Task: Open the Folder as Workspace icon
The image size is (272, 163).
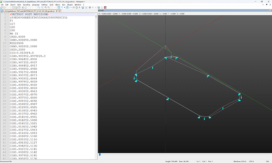Action: pyautogui.click(x=82, y=7)
